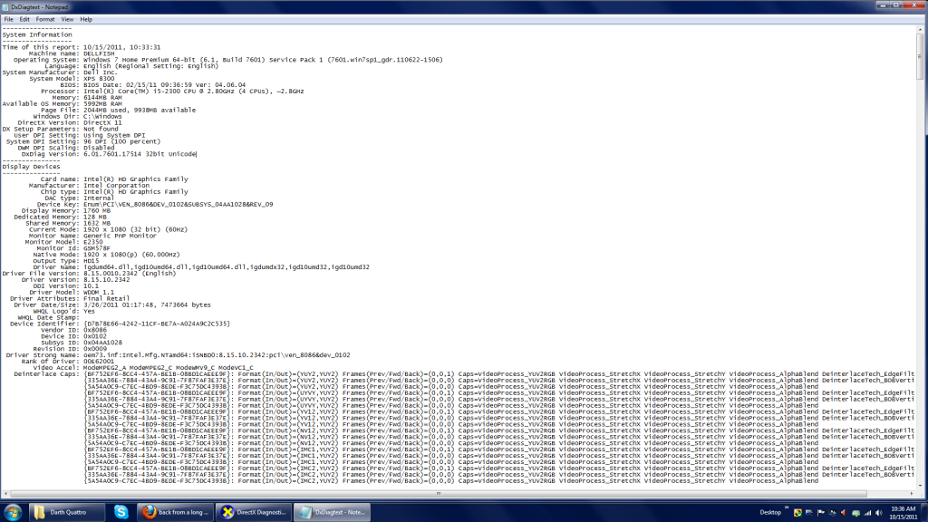The width and height of the screenshot is (928, 522).
Task: Click the Desktop toolbar label on the taskbar
Action: [770, 513]
